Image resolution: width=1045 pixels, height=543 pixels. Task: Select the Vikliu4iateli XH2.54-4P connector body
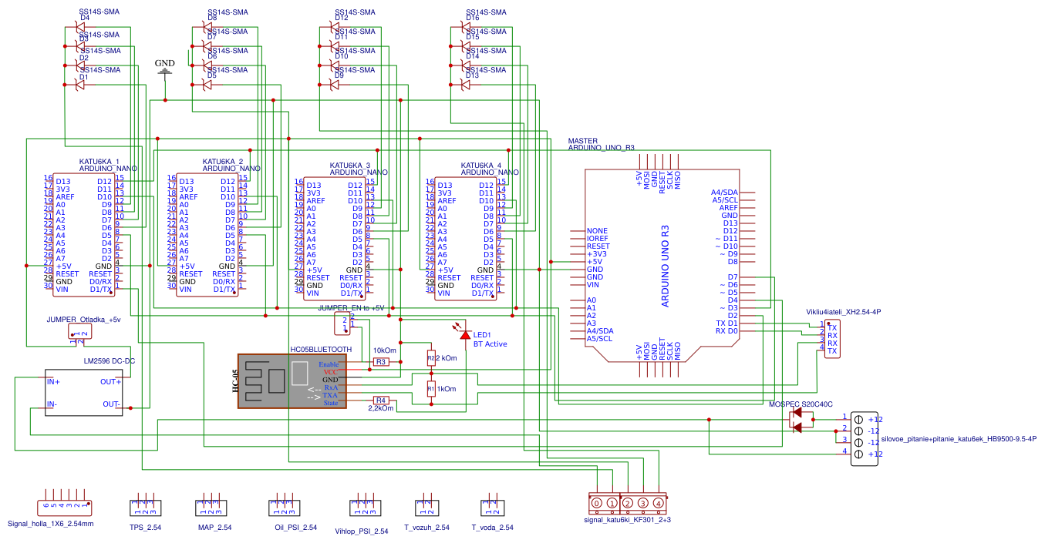click(832, 339)
